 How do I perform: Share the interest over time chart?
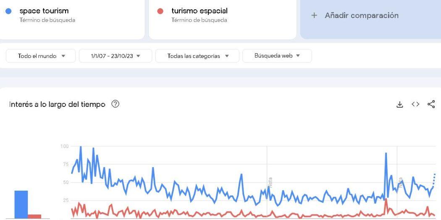click(431, 104)
